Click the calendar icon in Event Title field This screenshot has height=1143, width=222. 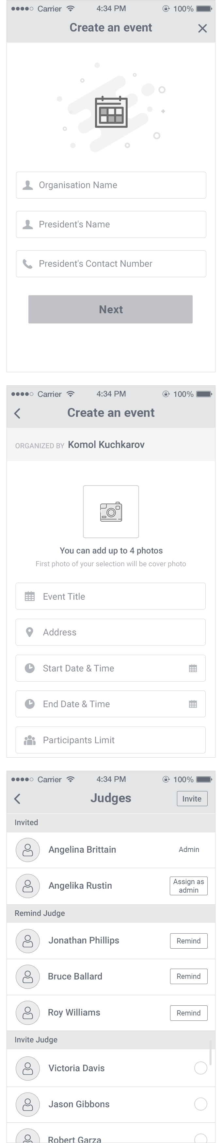click(x=30, y=596)
